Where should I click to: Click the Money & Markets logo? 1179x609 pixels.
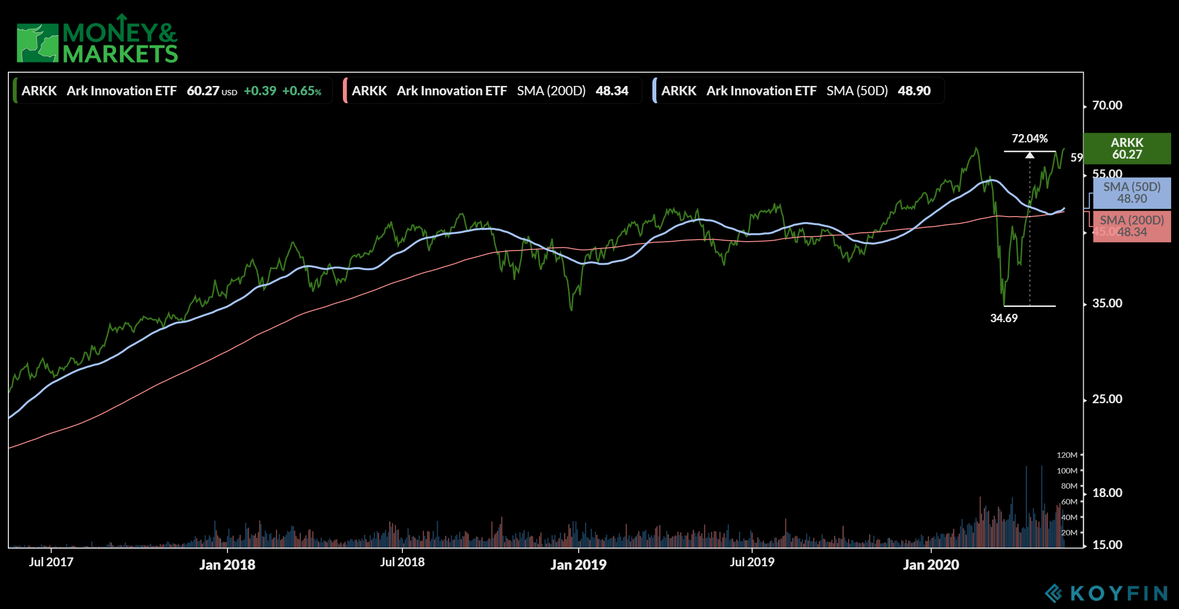click(x=97, y=39)
